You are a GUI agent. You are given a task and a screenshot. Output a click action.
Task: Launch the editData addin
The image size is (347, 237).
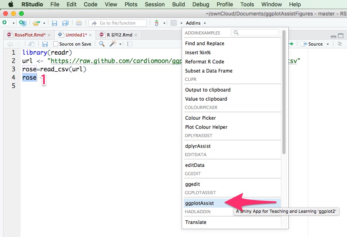click(x=232, y=165)
